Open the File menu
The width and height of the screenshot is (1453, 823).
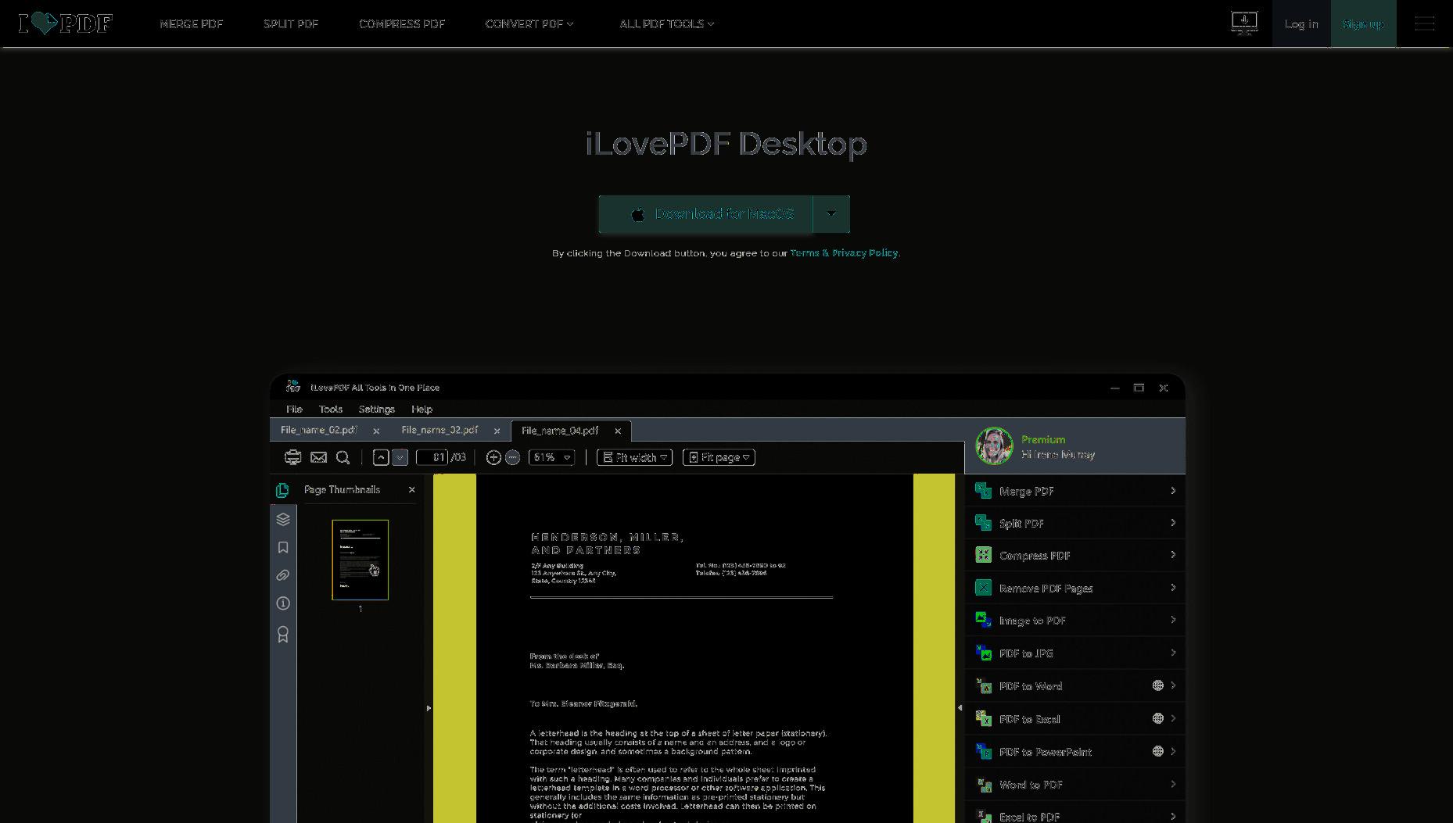click(294, 409)
